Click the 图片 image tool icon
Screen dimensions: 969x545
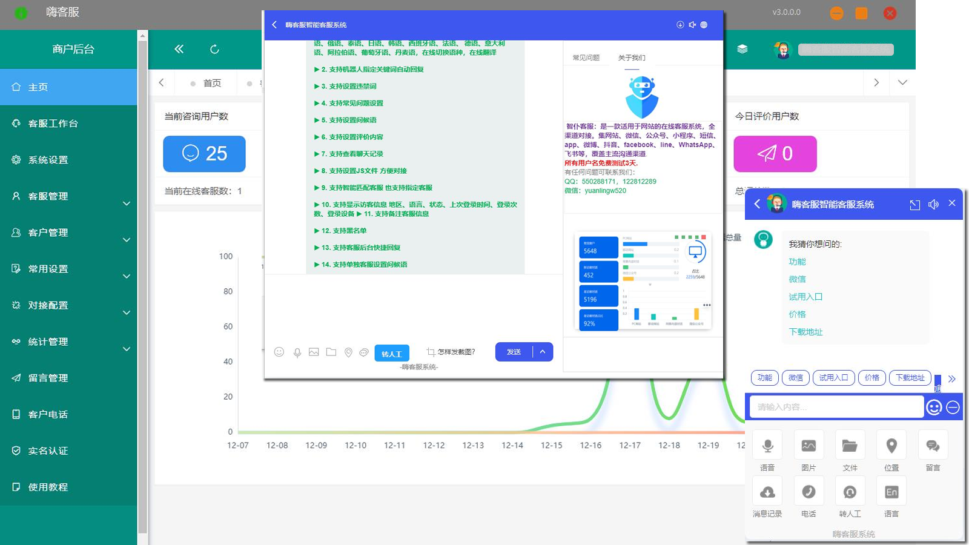click(x=809, y=446)
